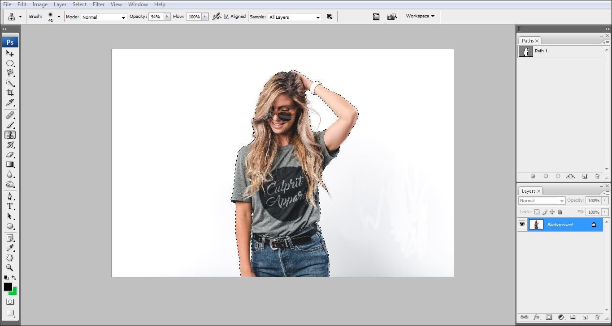Select the Pen tool
Screen dimensions: 612x326
pos(10,196)
